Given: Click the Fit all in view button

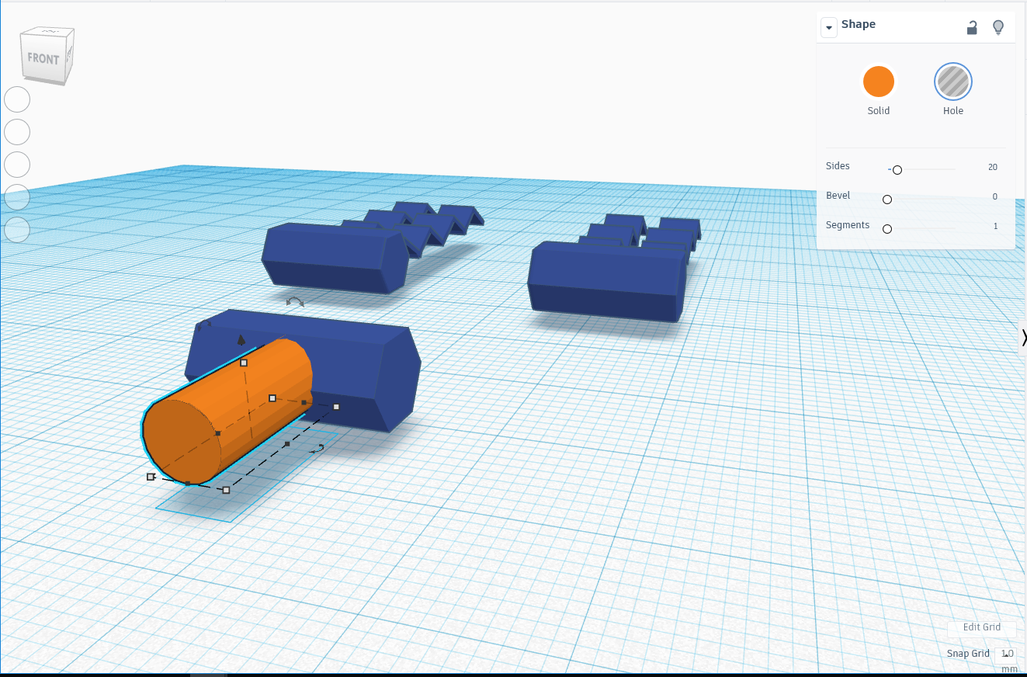Looking at the screenshot, I should pos(17,132).
